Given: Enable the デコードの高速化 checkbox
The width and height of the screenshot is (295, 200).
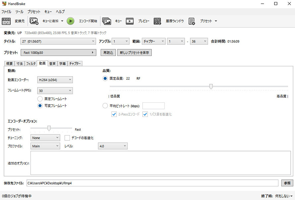Looking at the screenshot, I should click(x=67, y=137).
